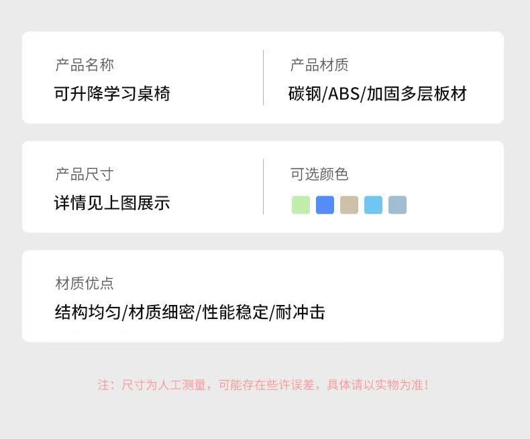Select the sky blue color swatch
530x439 pixels.
373,205
